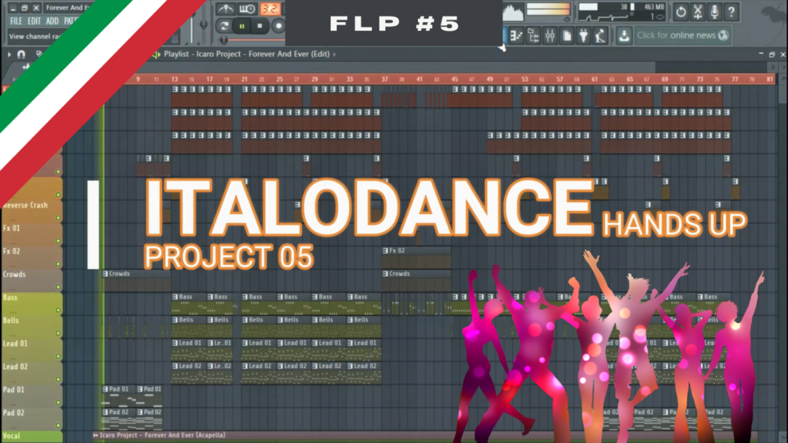The height and width of the screenshot is (443, 788).
Task: Open the plugin picker plug icon
Action: pos(583,35)
